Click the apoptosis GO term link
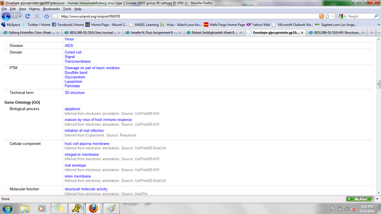This screenshot has width=381, height=214. (72, 109)
